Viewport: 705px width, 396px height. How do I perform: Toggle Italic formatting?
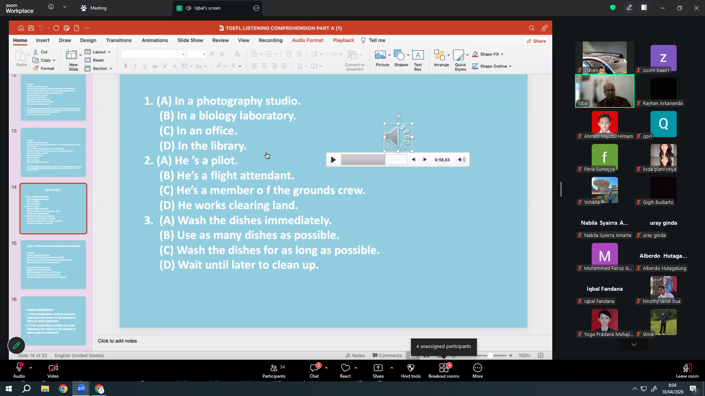135,66
